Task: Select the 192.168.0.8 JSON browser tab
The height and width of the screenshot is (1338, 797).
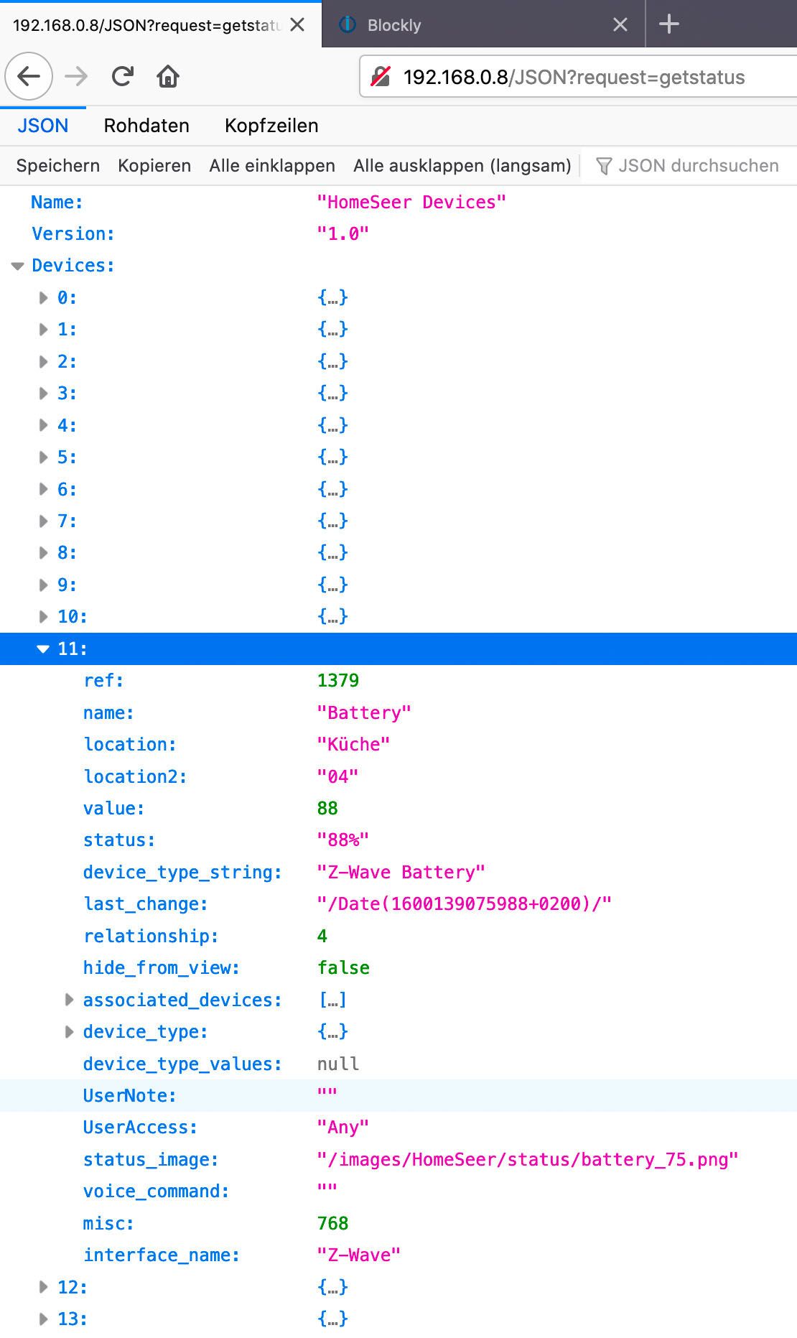Action: click(x=161, y=24)
